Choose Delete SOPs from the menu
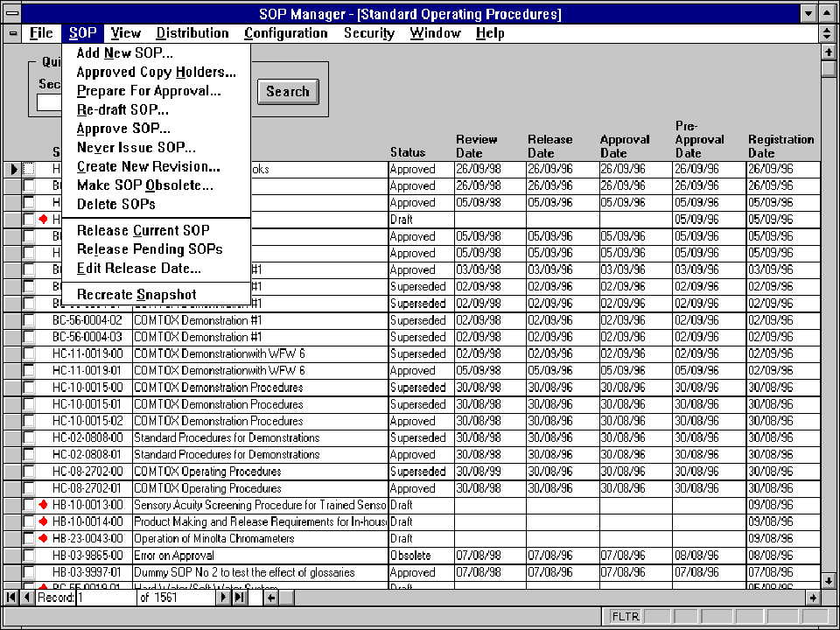The image size is (840, 630). tap(157, 204)
